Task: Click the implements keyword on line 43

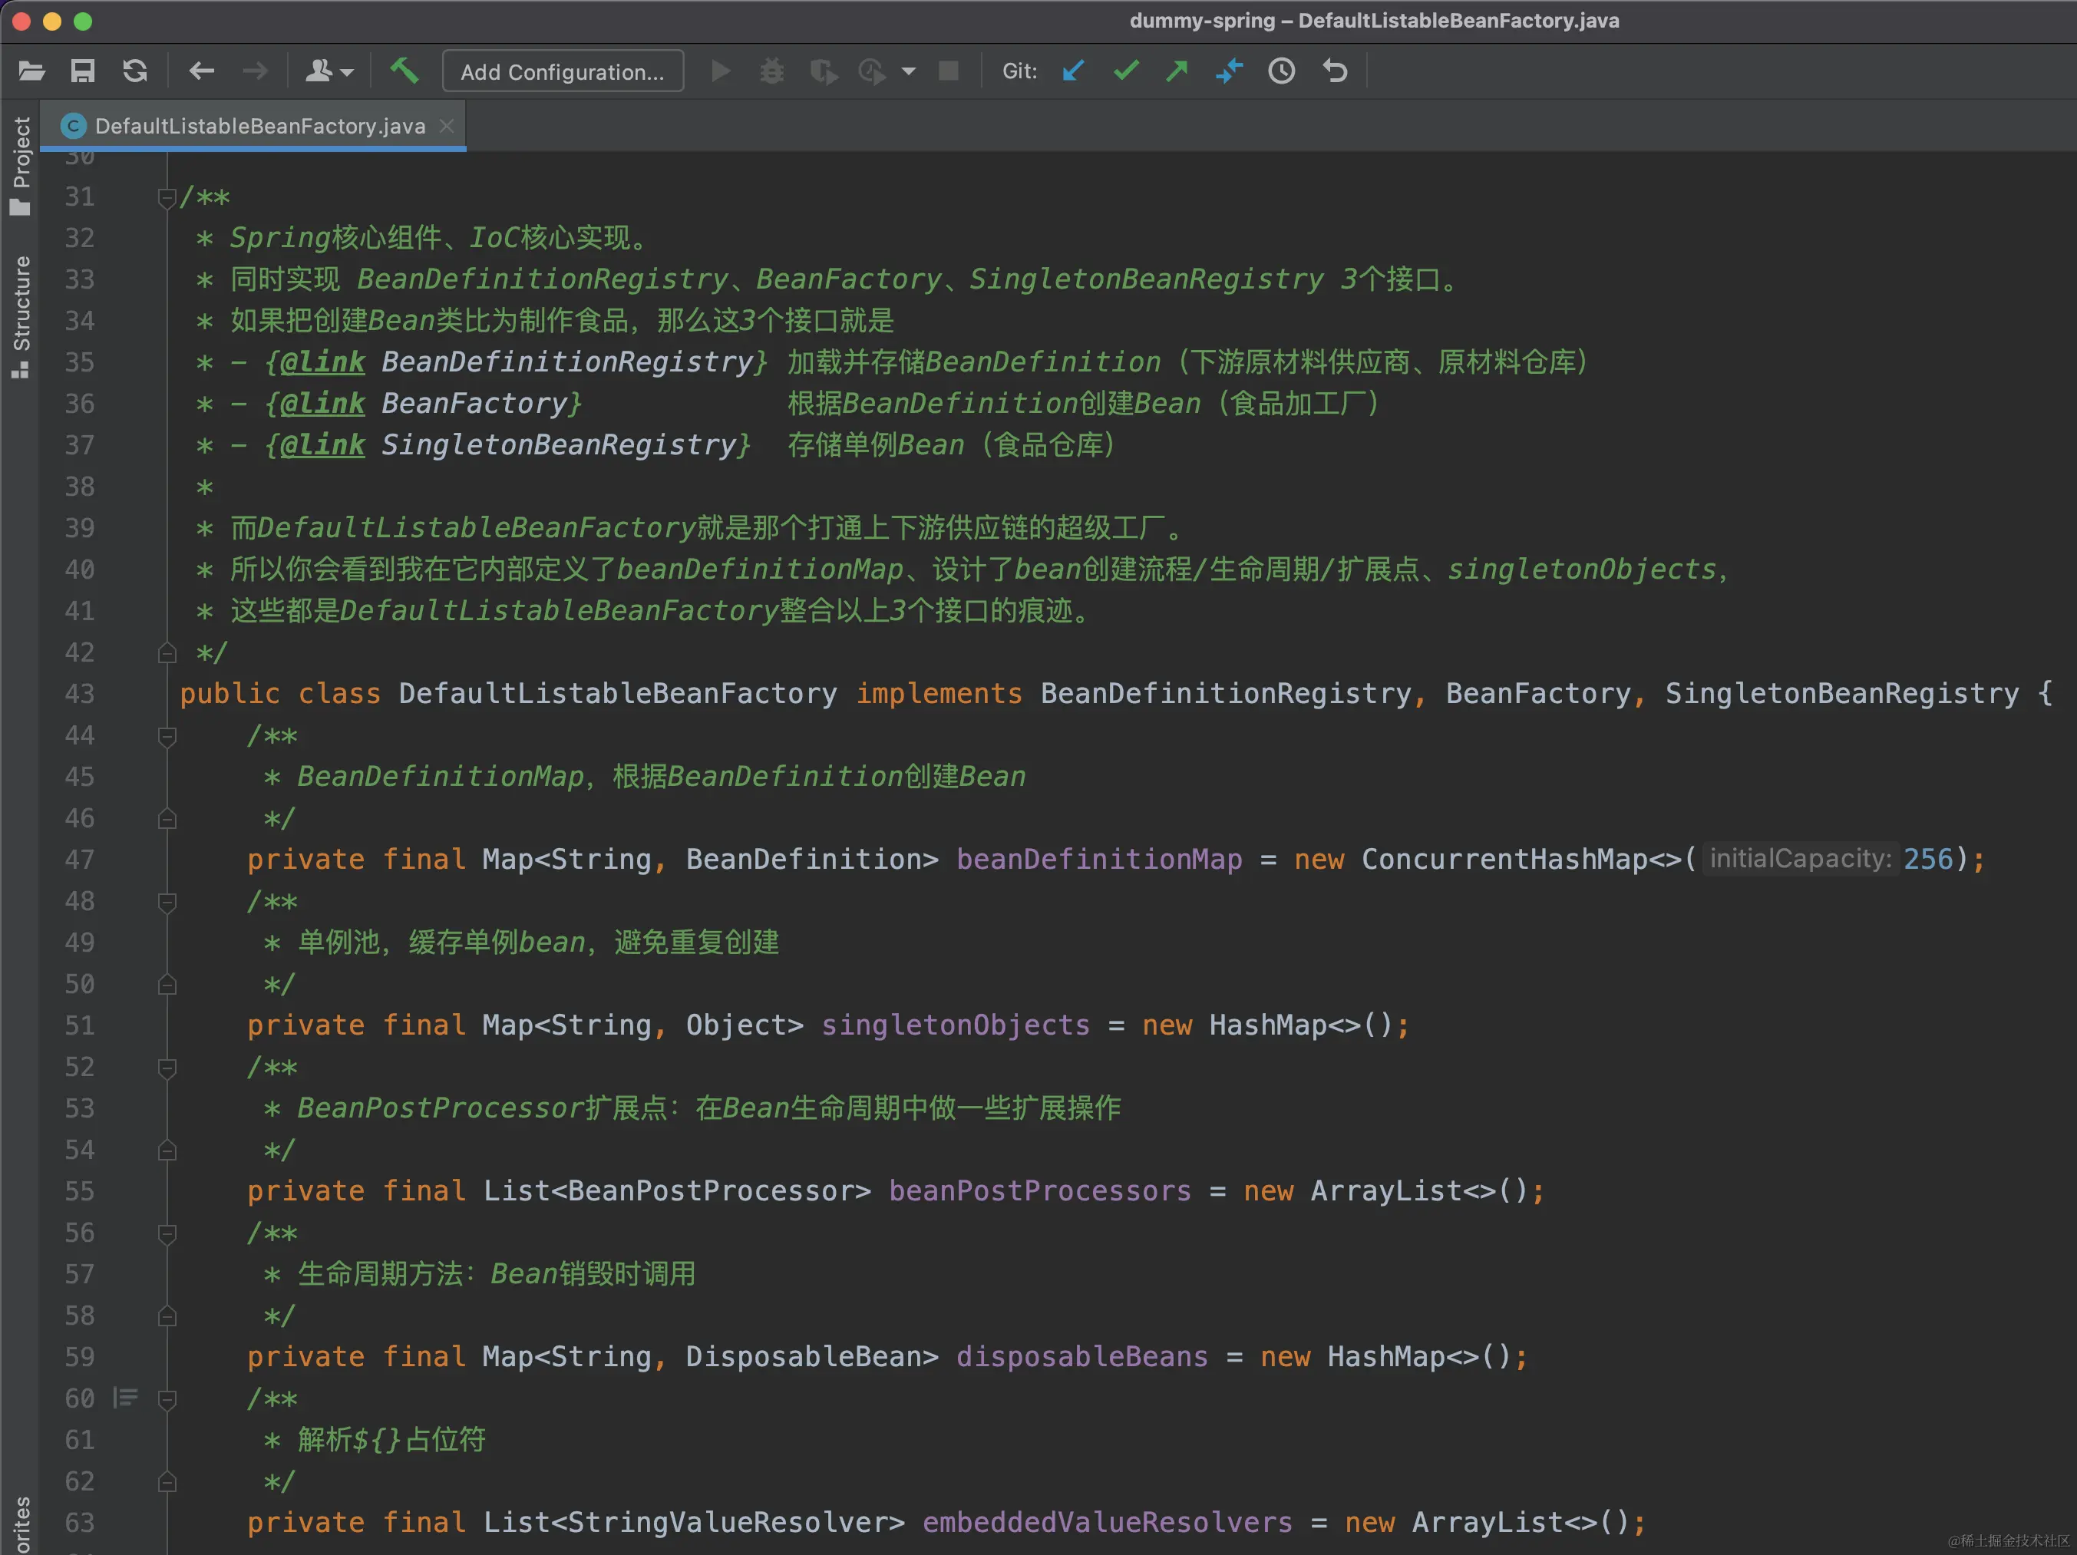Action: tap(939, 694)
